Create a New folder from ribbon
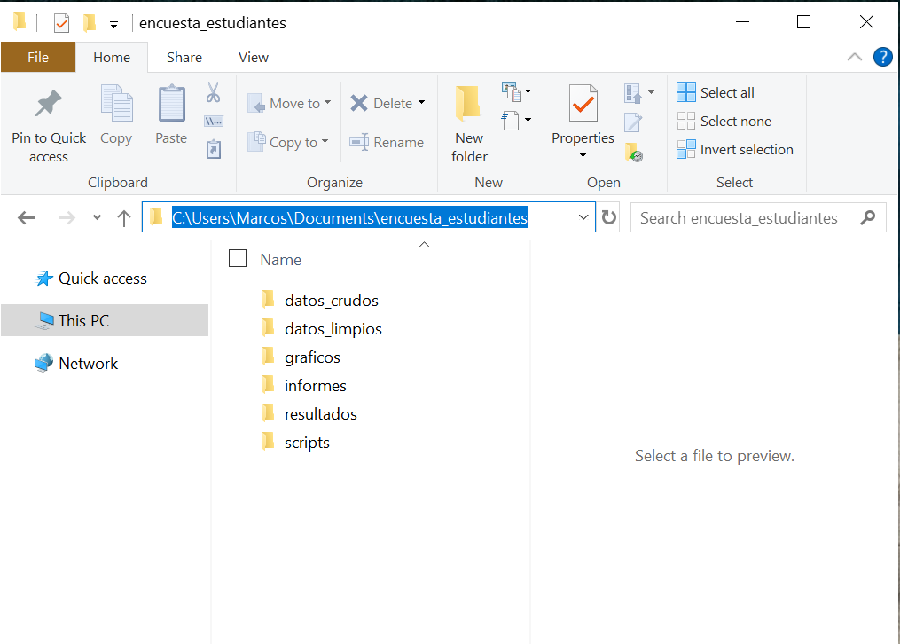The image size is (900, 644). (x=469, y=123)
